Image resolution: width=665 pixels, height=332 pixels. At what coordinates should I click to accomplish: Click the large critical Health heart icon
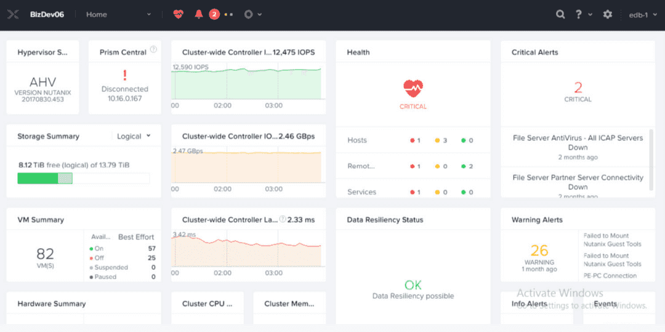pos(413,89)
